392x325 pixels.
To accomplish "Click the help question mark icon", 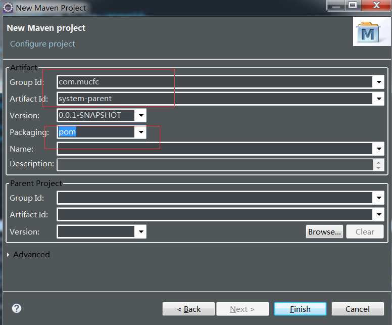I will pyautogui.click(x=17, y=308).
